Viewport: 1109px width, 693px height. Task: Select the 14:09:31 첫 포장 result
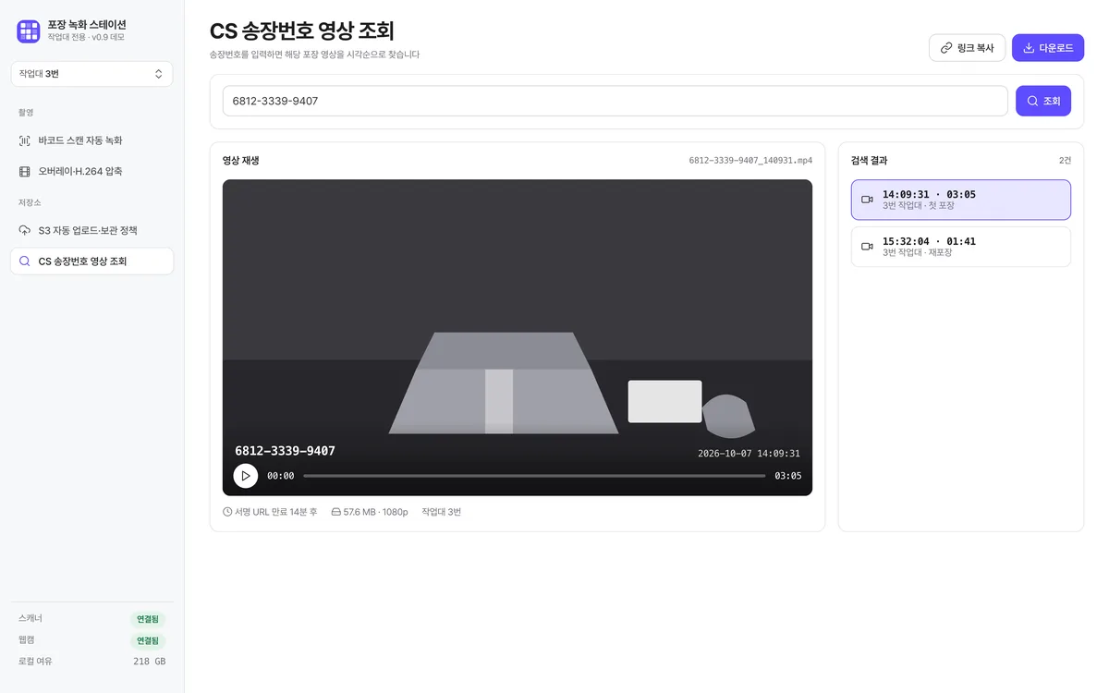pos(961,200)
